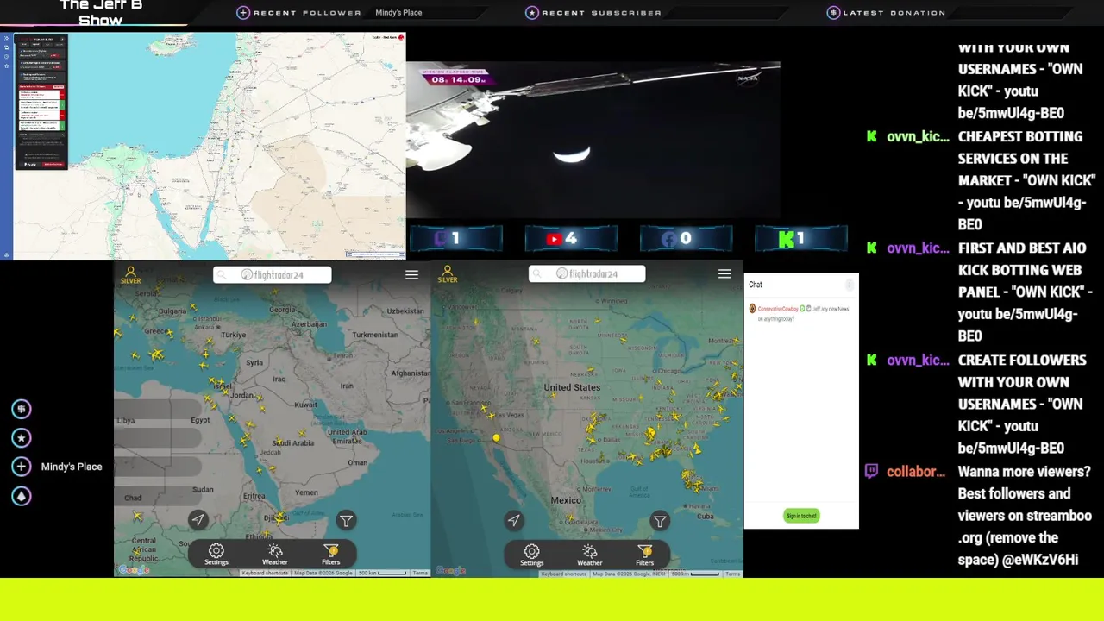Open Settings on the Middle East flight map

(x=216, y=555)
